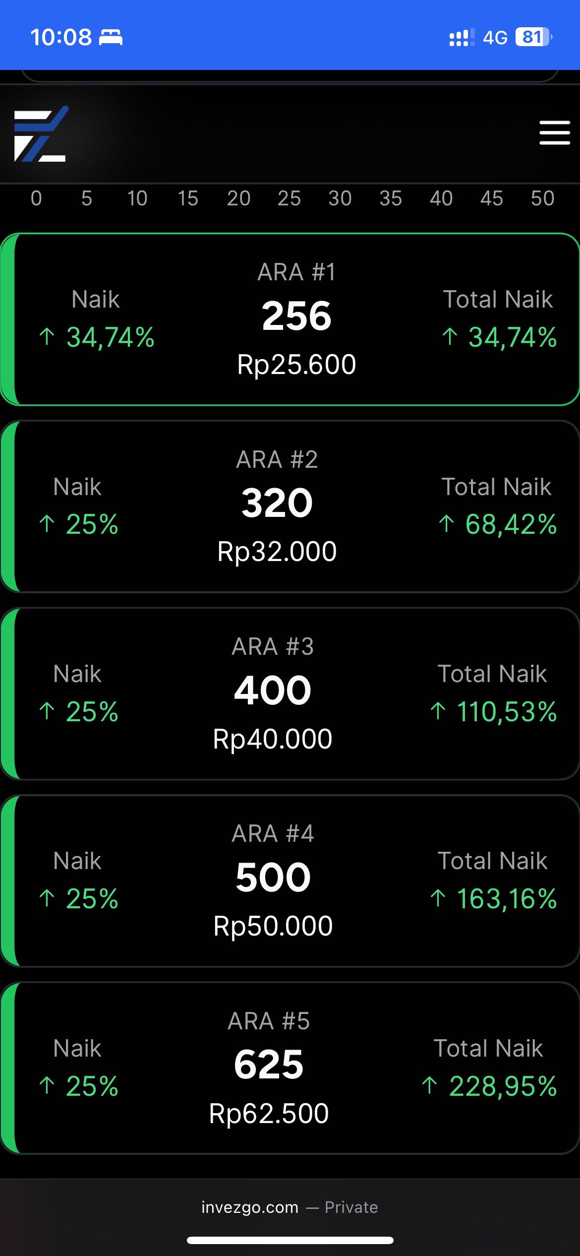
Task: Tap the up arrow beside 228,95%
Action: pos(429,1086)
